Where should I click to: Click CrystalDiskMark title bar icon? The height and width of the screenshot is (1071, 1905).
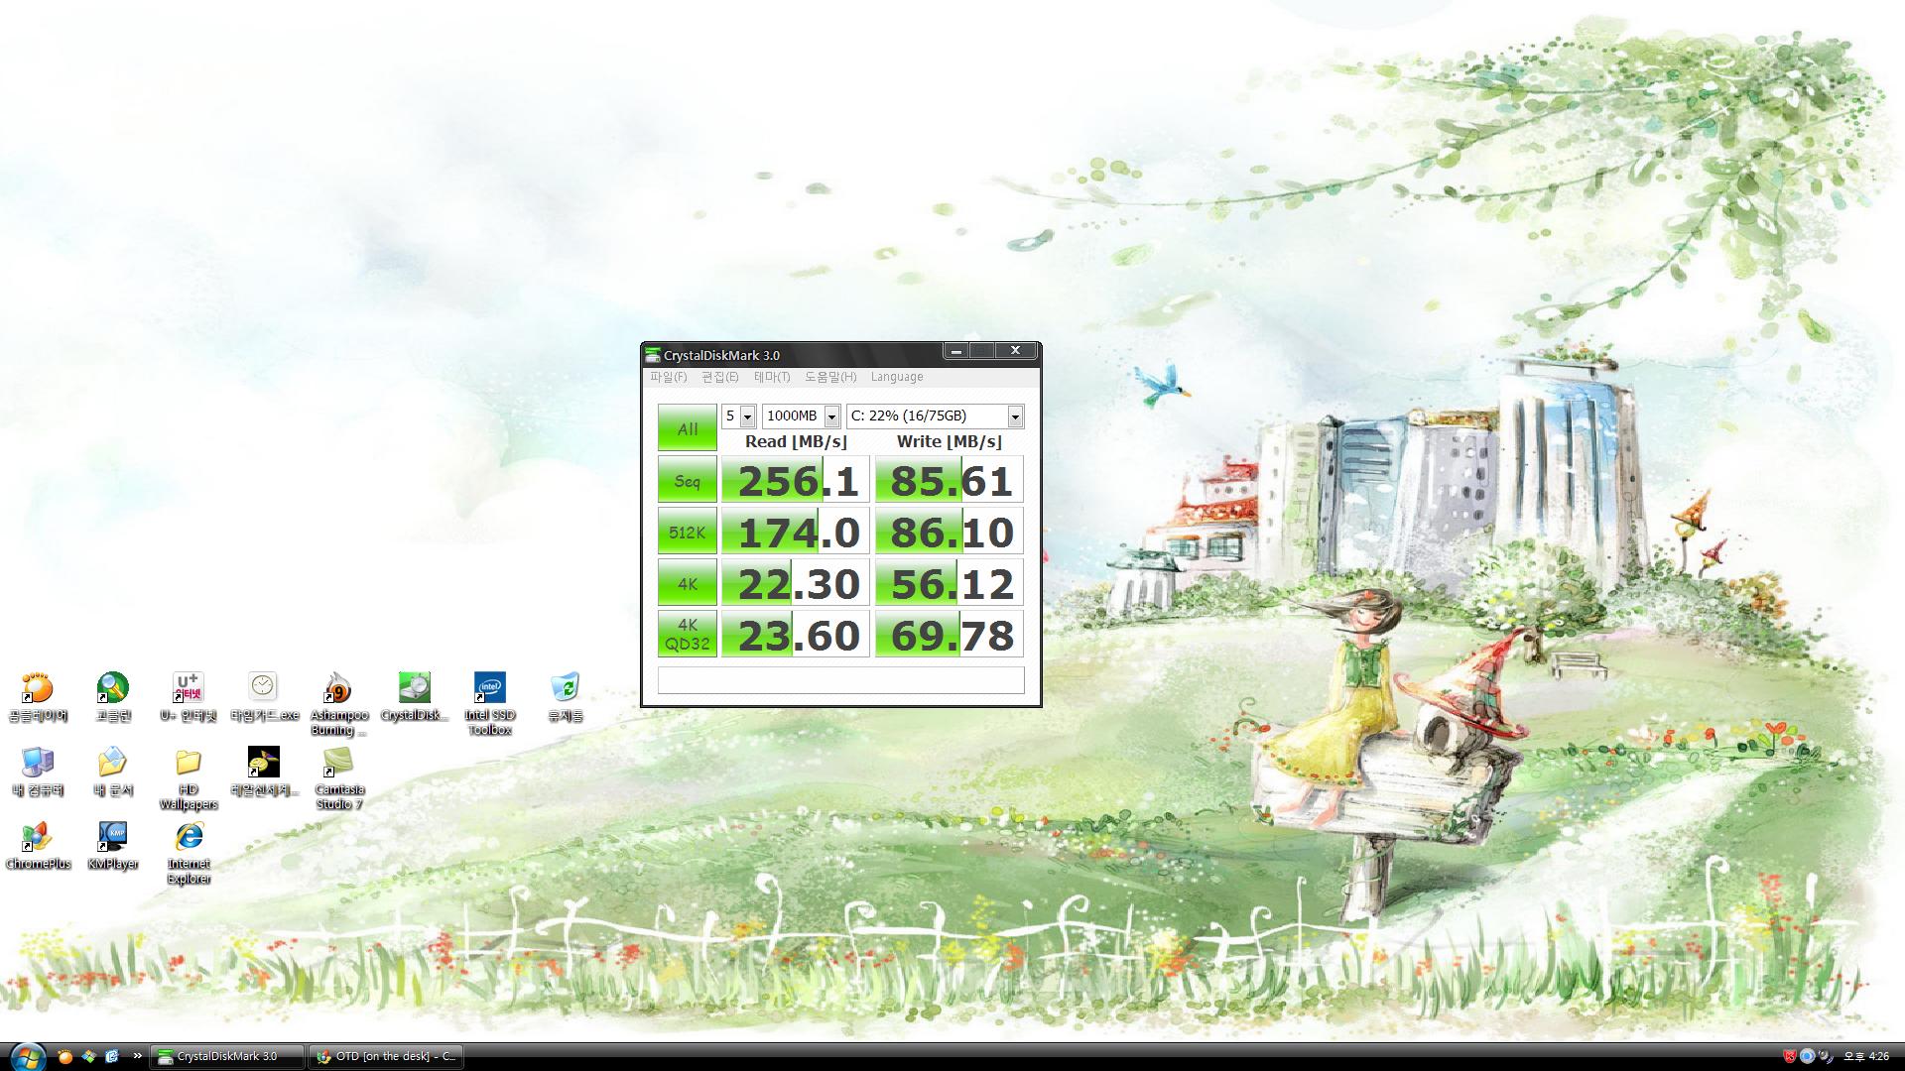[652, 355]
